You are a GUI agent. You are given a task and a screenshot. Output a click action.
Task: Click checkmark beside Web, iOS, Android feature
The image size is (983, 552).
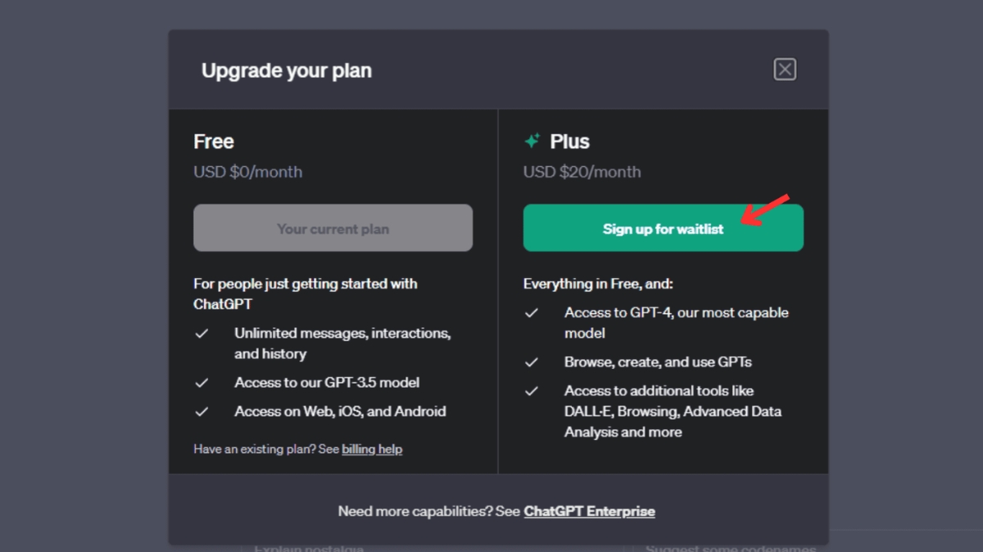pos(202,411)
